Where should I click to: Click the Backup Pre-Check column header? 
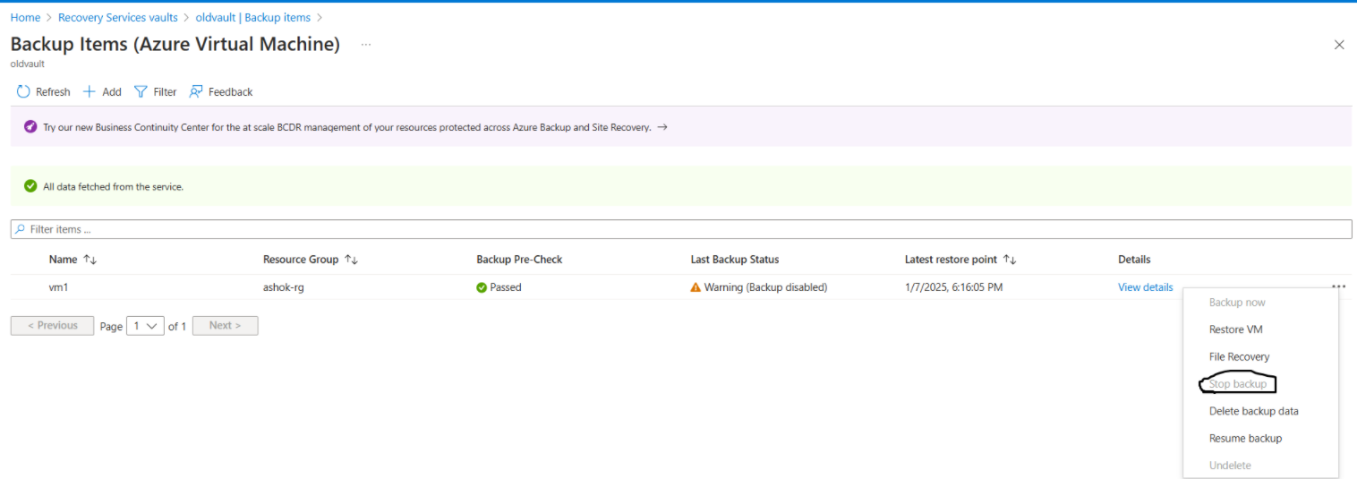pyautogui.click(x=519, y=260)
